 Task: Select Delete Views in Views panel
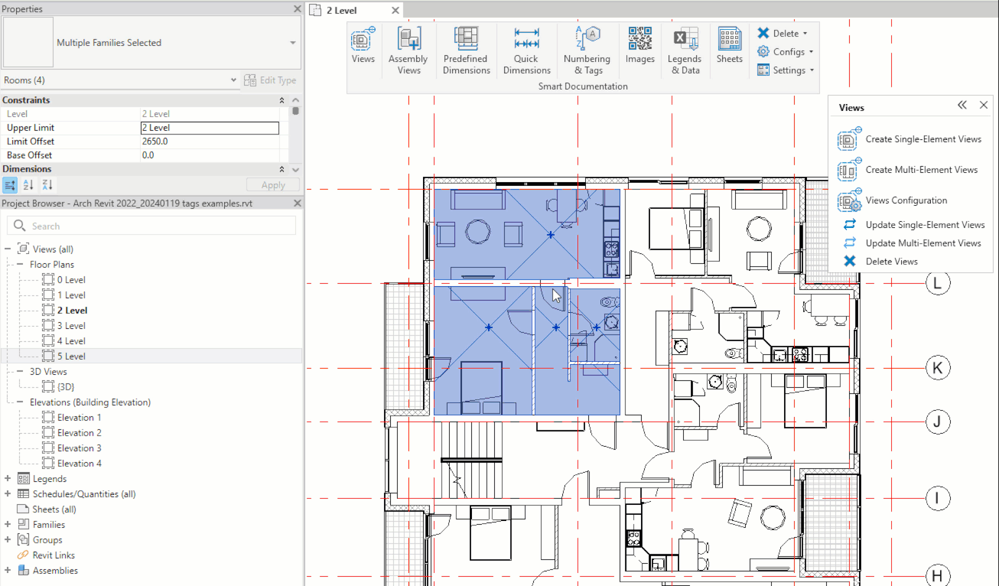[891, 261]
